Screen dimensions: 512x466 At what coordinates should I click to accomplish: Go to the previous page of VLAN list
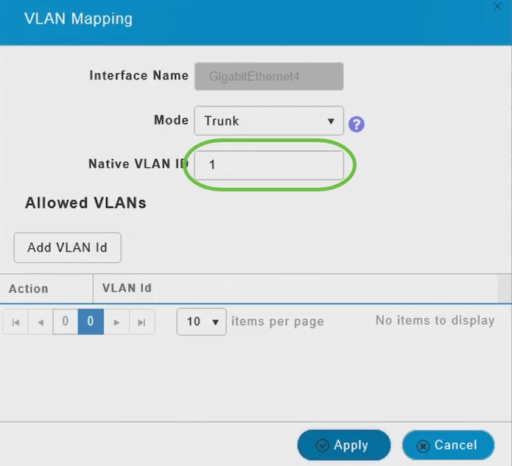coord(41,322)
